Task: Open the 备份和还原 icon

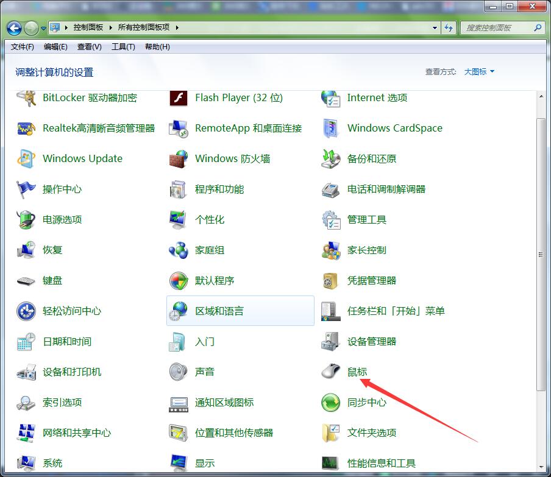Action: tap(331, 159)
